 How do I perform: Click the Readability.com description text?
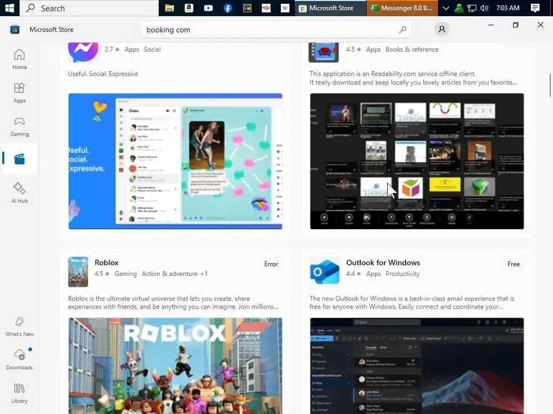[x=413, y=78]
